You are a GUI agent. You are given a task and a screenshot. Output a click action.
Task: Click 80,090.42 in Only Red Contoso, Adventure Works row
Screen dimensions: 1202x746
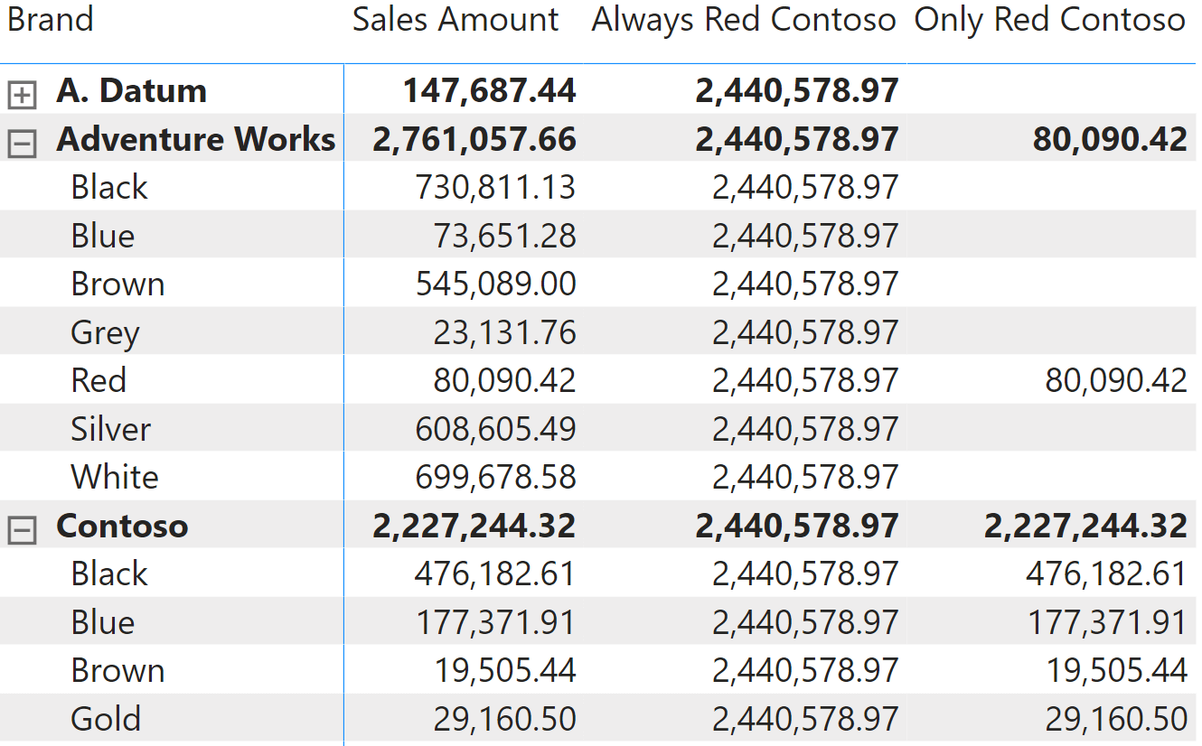(x=1110, y=139)
